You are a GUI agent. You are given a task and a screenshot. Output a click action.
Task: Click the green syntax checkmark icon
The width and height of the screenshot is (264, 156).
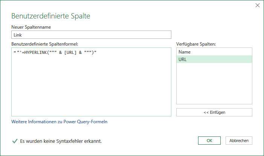click(x=15, y=141)
